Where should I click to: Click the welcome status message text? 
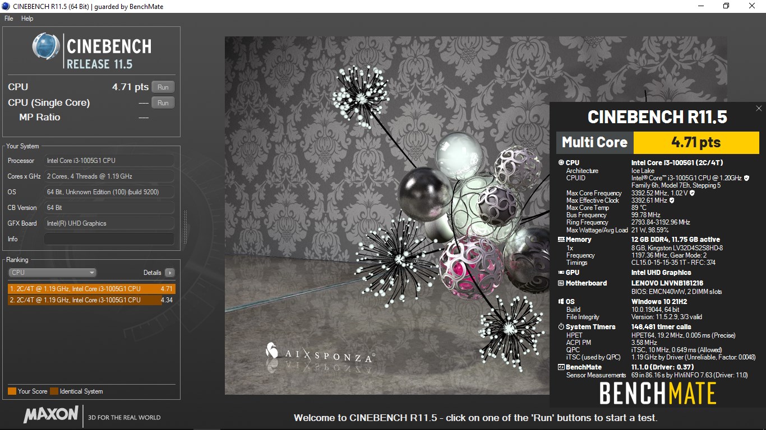coord(476,418)
